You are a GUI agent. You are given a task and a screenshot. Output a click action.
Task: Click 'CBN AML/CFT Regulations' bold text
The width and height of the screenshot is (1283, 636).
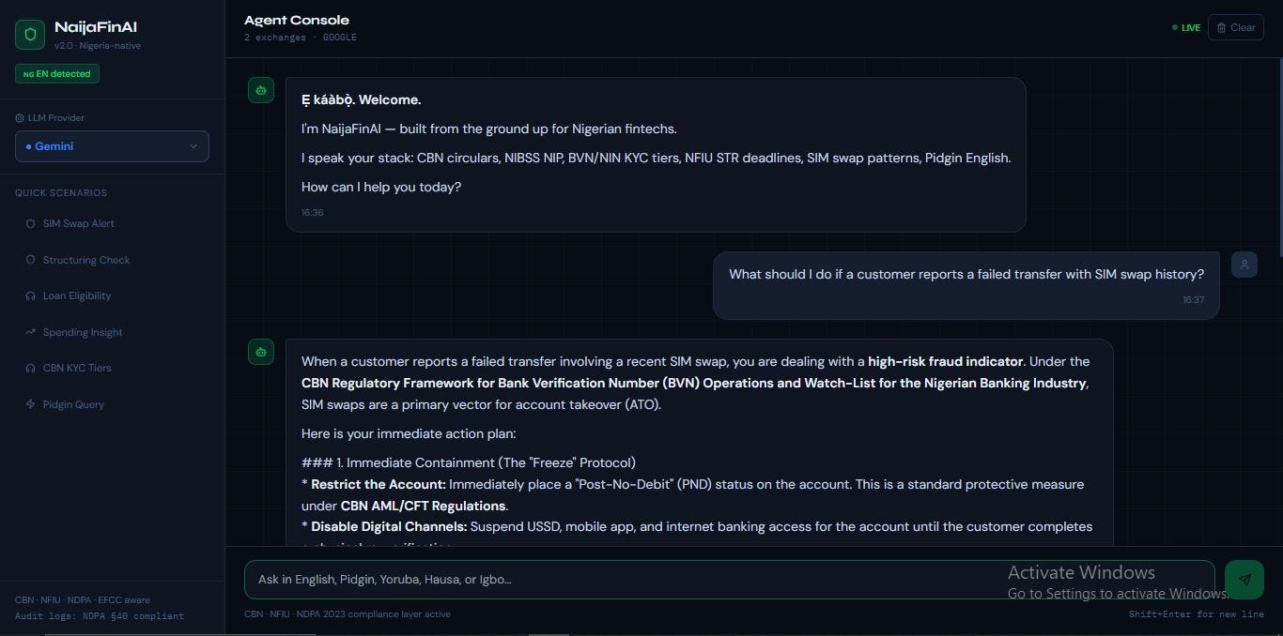(x=423, y=506)
